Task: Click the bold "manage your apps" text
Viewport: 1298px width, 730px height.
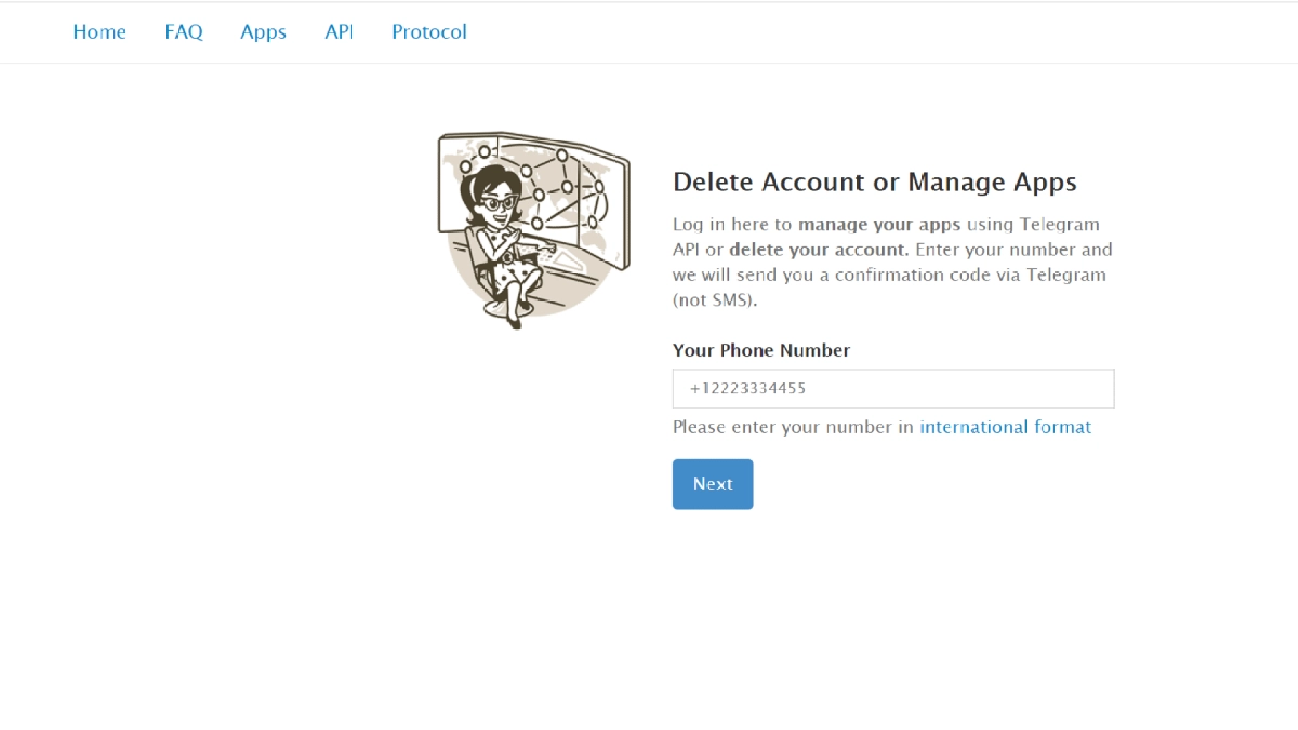Action: 879,224
